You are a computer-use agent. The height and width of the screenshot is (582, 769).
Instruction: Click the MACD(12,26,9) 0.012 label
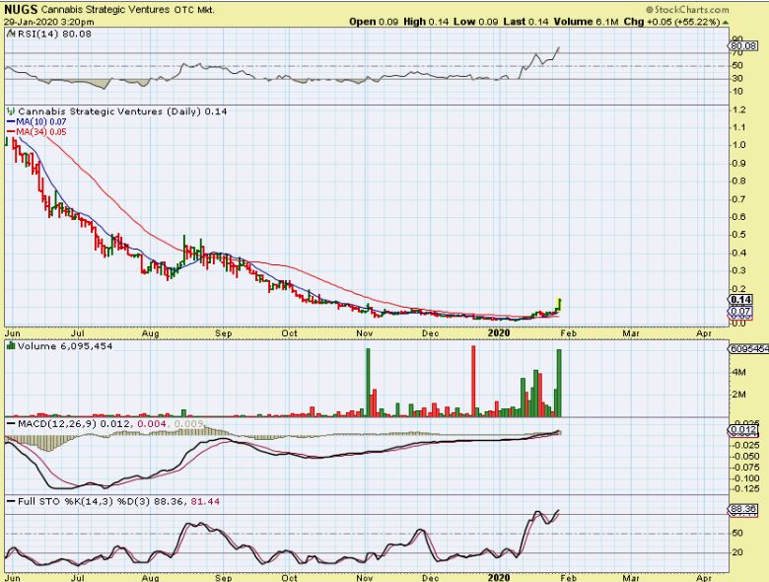[74, 423]
